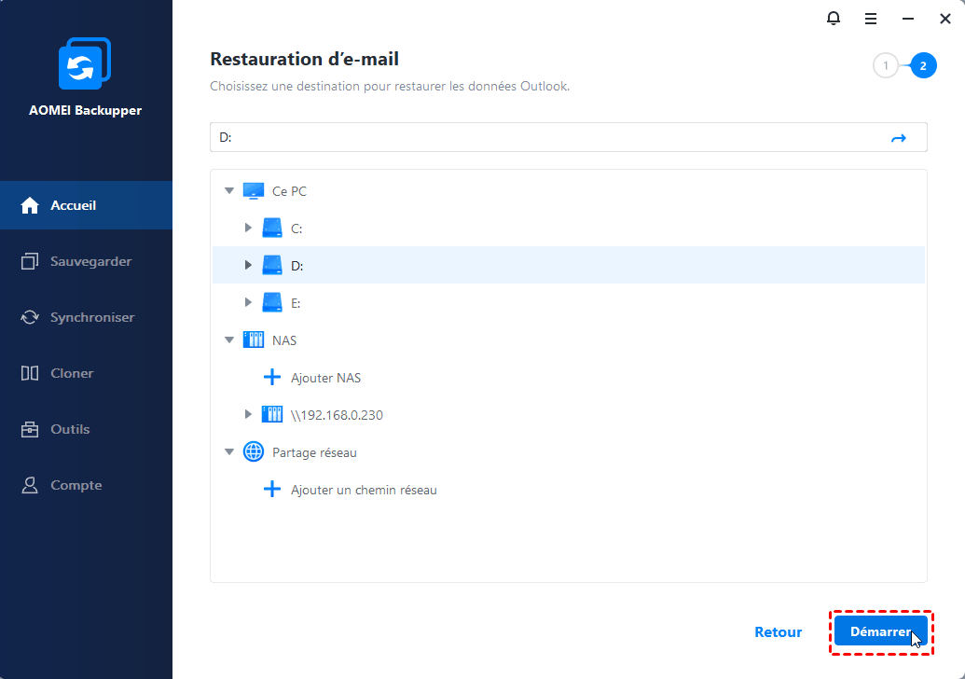Click the 192.168.0.230 NAS device icon

pos(272,414)
